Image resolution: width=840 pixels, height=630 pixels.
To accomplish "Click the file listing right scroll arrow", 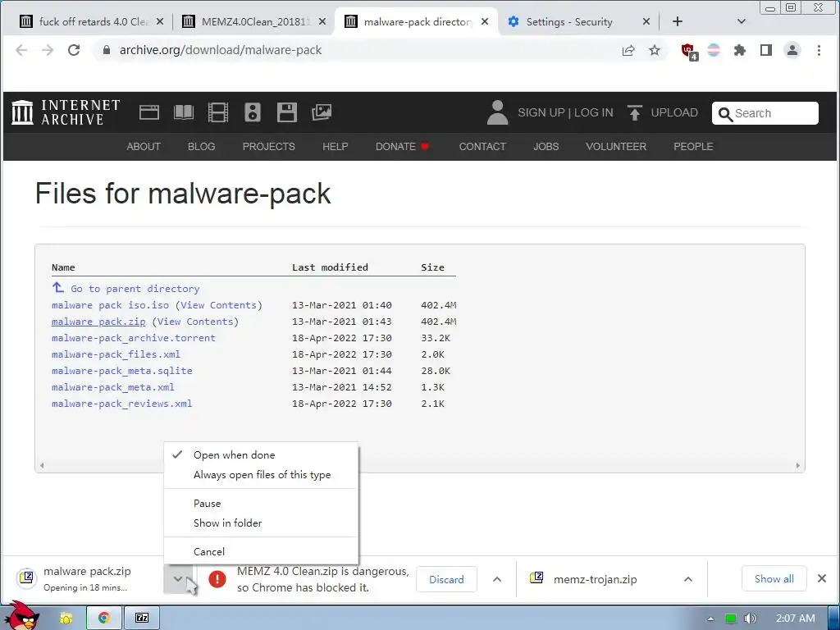I will pyautogui.click(x=797, y=466).
